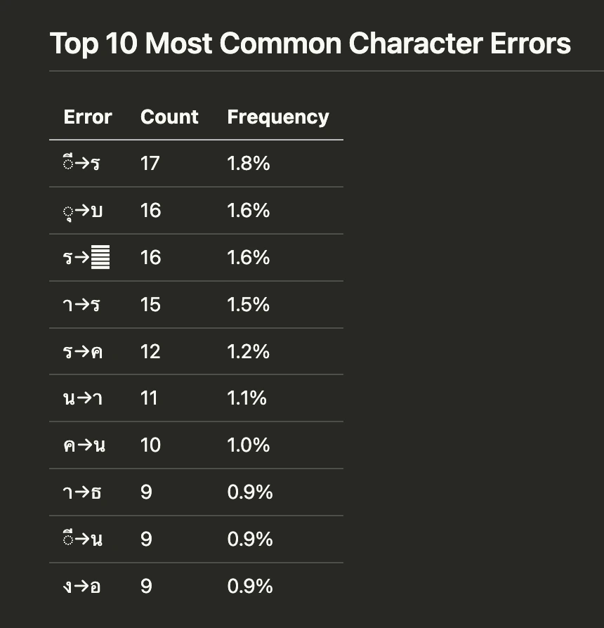Select the Count column header
This screenshot has width=604, height=628.
(169, 117)
